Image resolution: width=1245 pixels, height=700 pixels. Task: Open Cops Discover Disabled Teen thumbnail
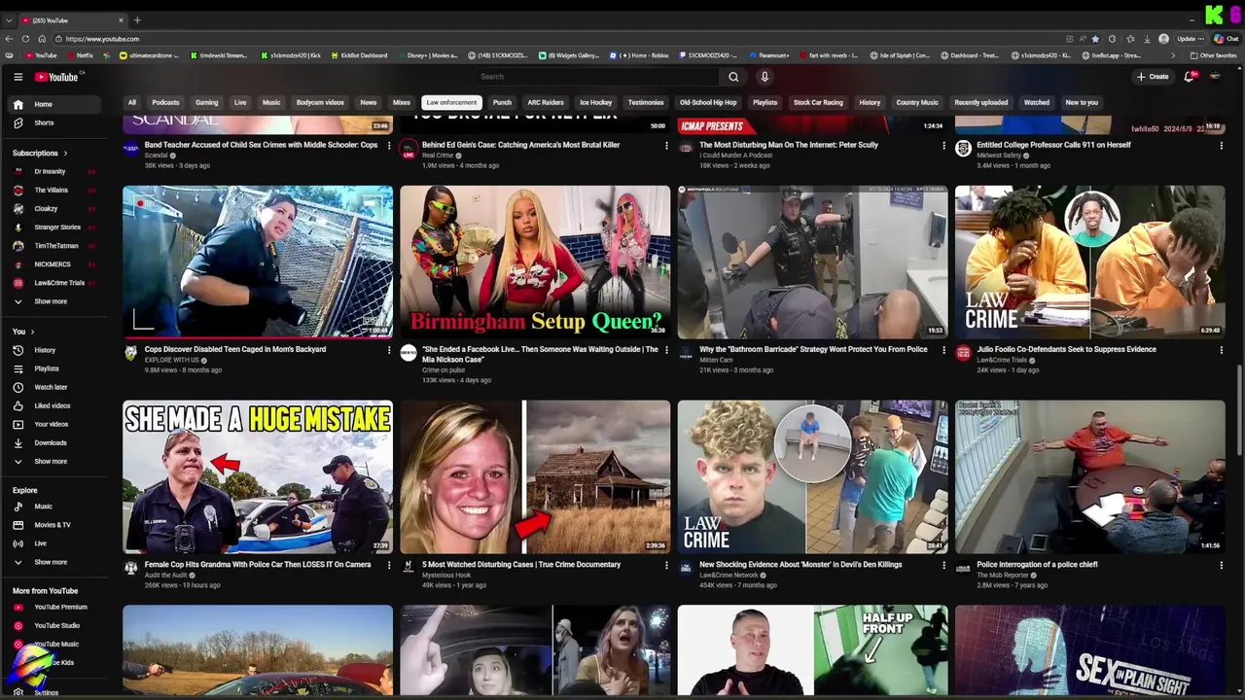click(258, 262)
